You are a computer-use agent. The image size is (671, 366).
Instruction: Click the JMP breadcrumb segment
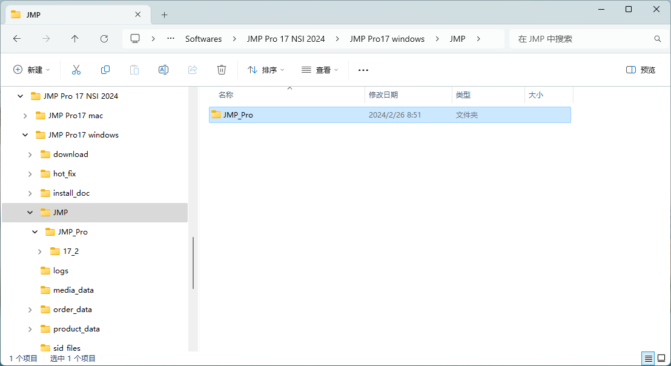(x=457, y=39)
